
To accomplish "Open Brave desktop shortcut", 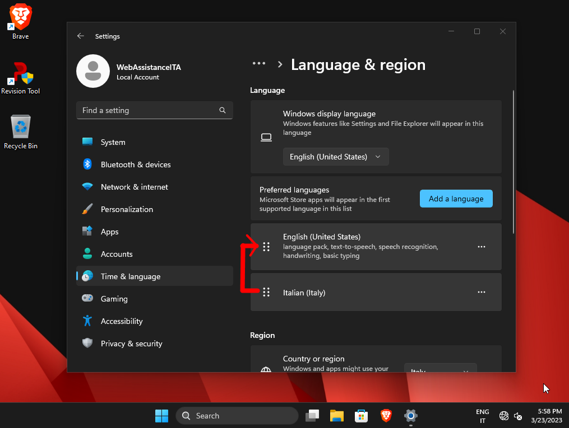I will pos(20,21).
